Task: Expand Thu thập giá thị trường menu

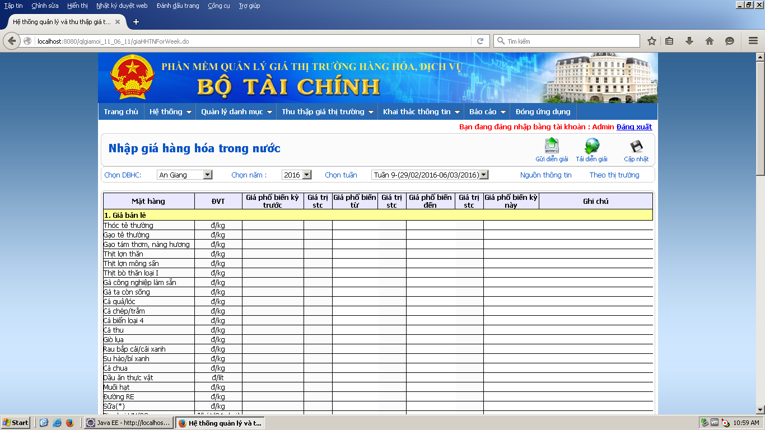Action: click(x=327, y=111)
